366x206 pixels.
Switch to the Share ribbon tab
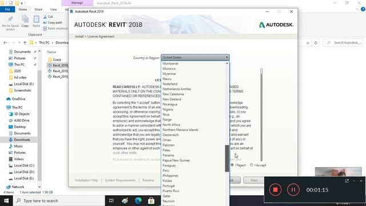[38, 9]
